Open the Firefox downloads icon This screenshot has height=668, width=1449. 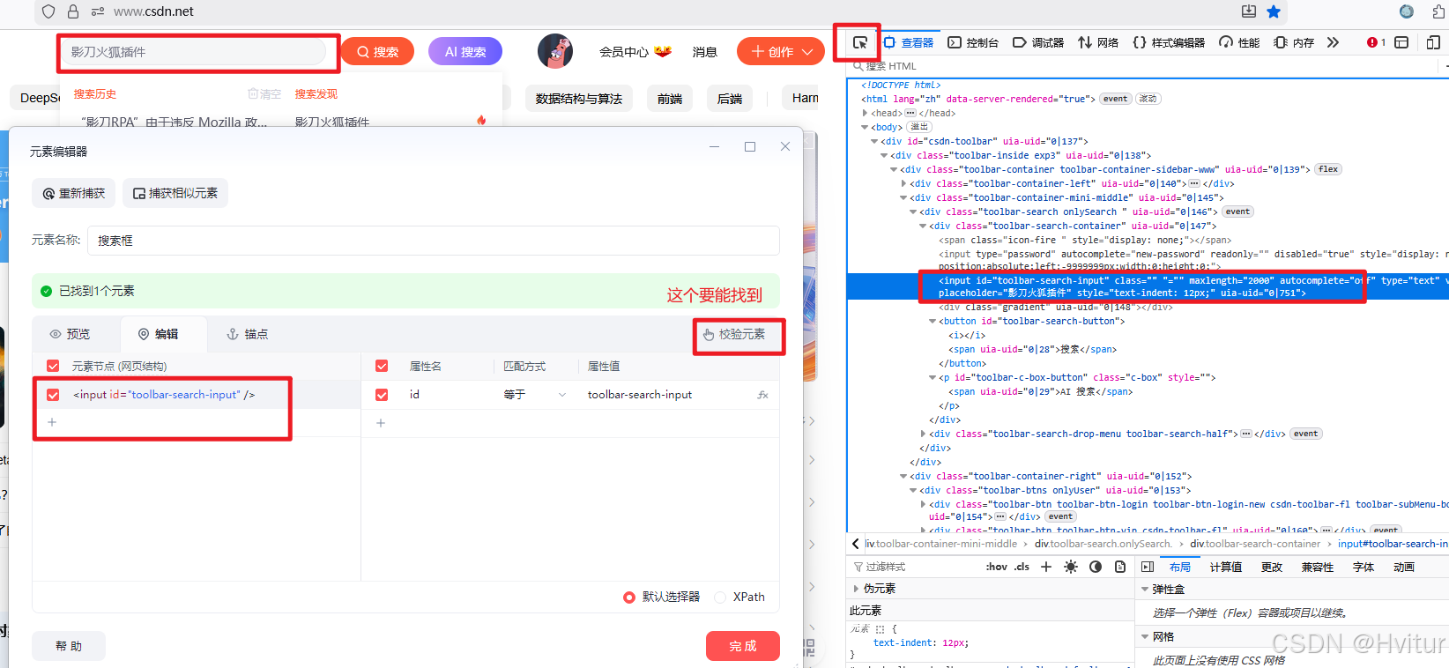[1249, 11]
